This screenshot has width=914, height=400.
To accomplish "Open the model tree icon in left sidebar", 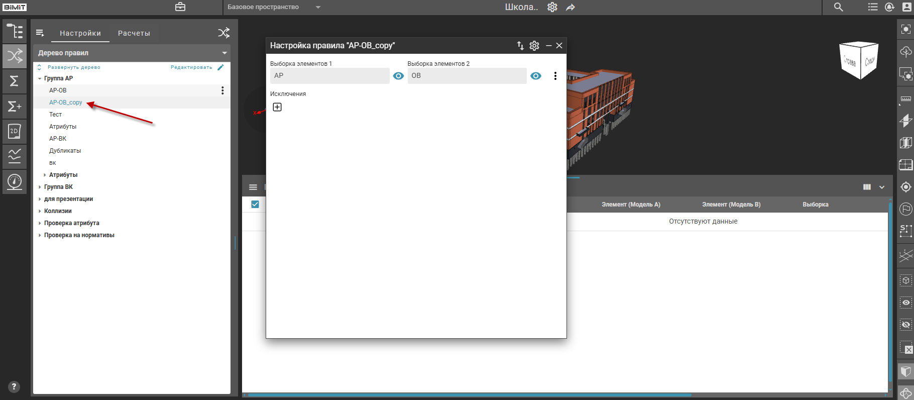I will (15, 31).
